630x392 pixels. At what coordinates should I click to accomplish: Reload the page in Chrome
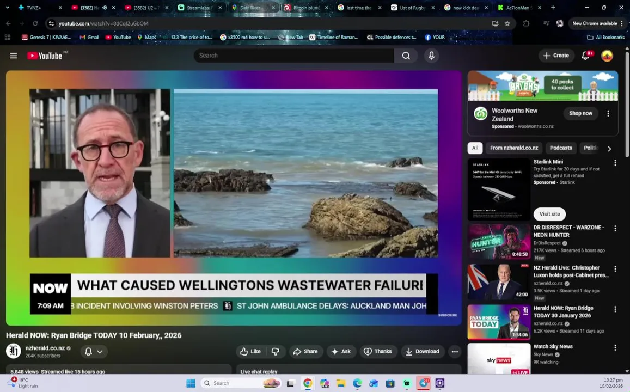pyautogui.click(x=35, y=23)
